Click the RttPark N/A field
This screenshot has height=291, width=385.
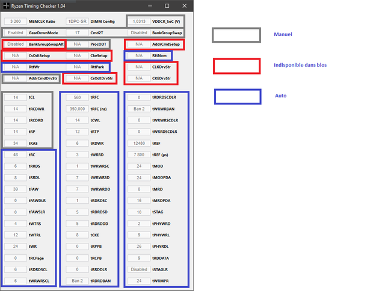77,67
